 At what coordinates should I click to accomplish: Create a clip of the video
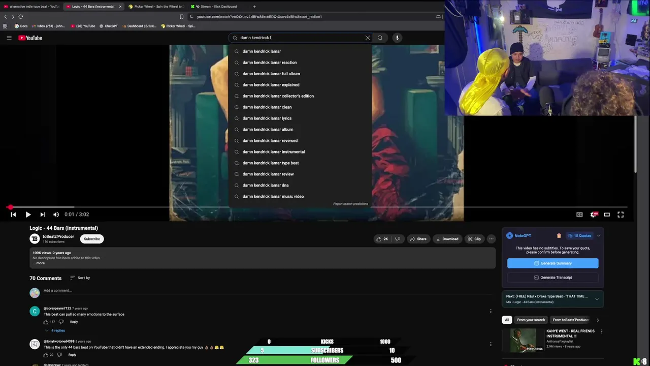click(474, 239)
